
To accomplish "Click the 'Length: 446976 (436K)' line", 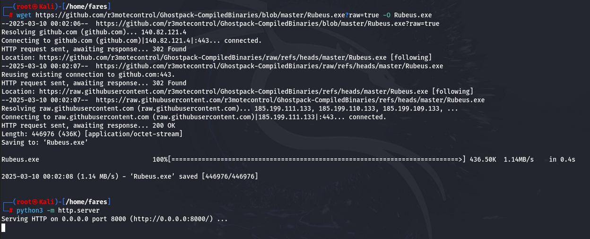I will pyautogui.click(x=43, y=134).
